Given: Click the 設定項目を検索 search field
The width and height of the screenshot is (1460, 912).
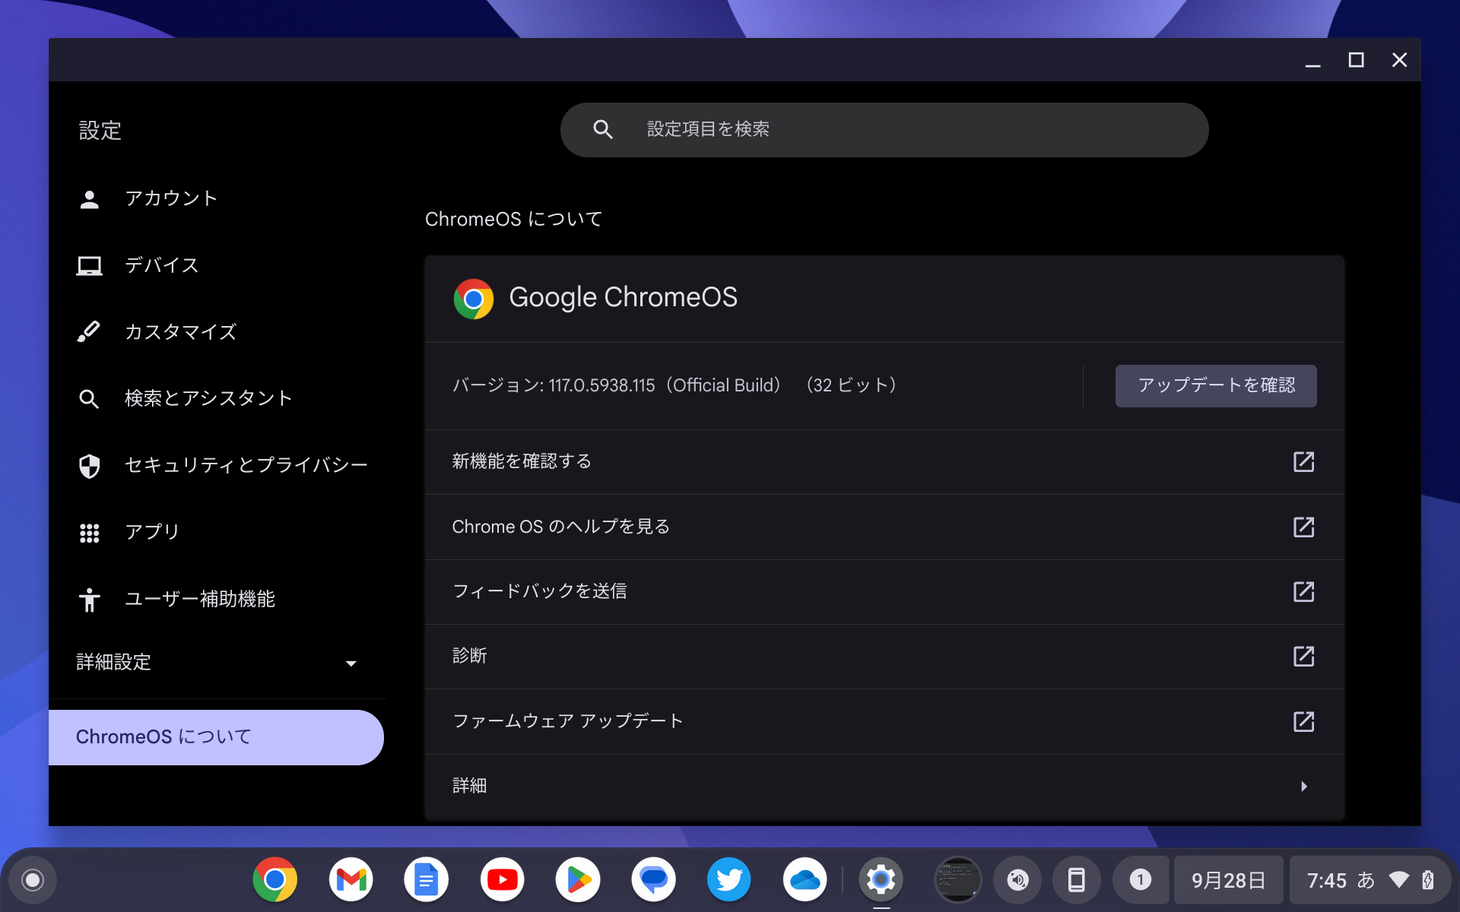Looking at the screenshot, I should 884,129.
